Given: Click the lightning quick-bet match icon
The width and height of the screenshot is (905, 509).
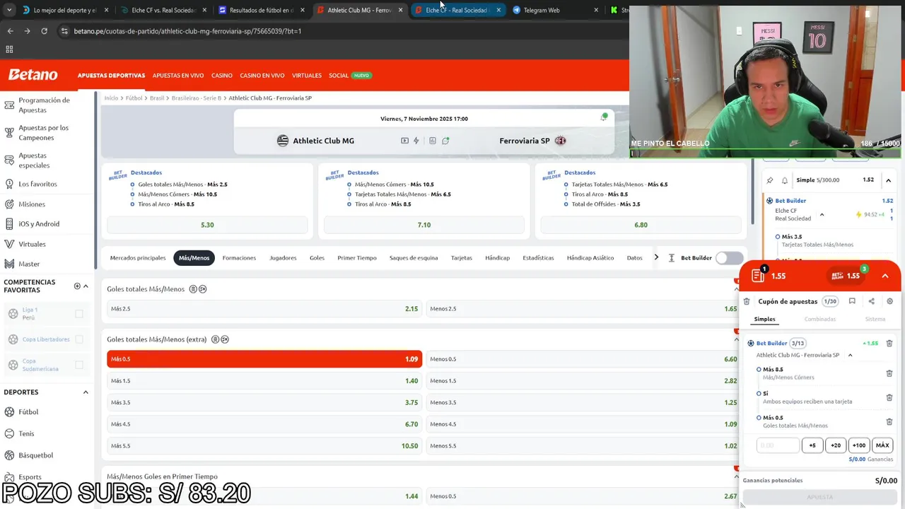Looking at the screenshot, I should pos(416,141).
